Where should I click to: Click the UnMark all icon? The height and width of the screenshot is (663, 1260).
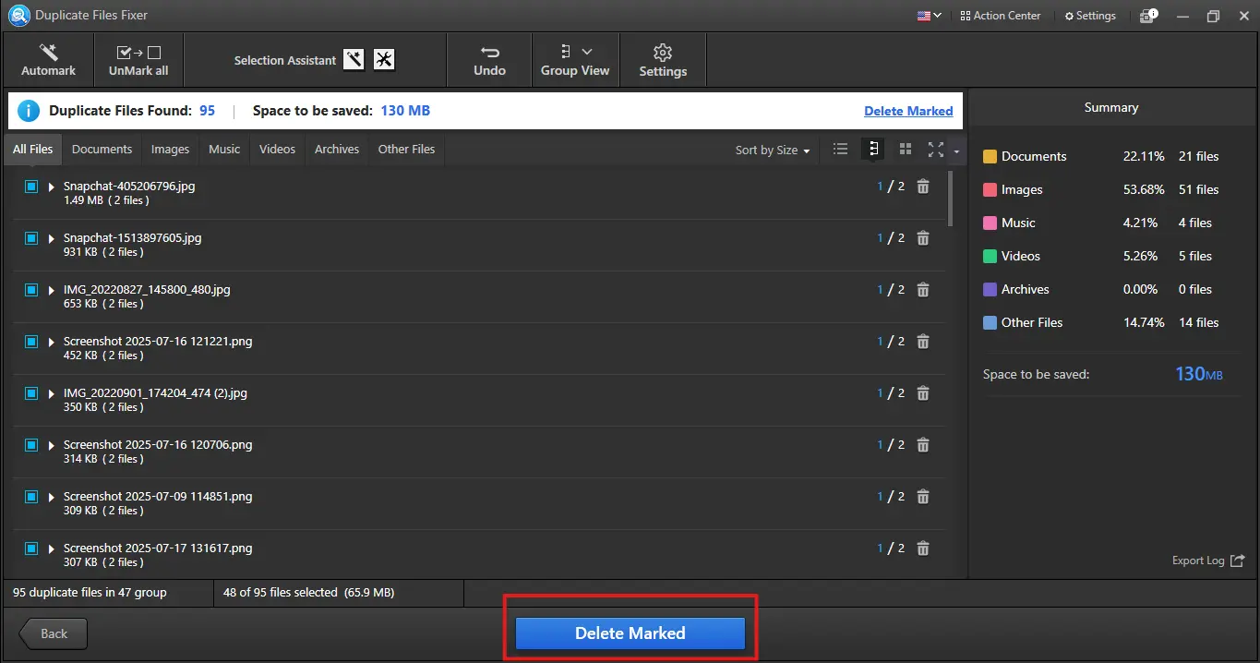pos(138,53)
